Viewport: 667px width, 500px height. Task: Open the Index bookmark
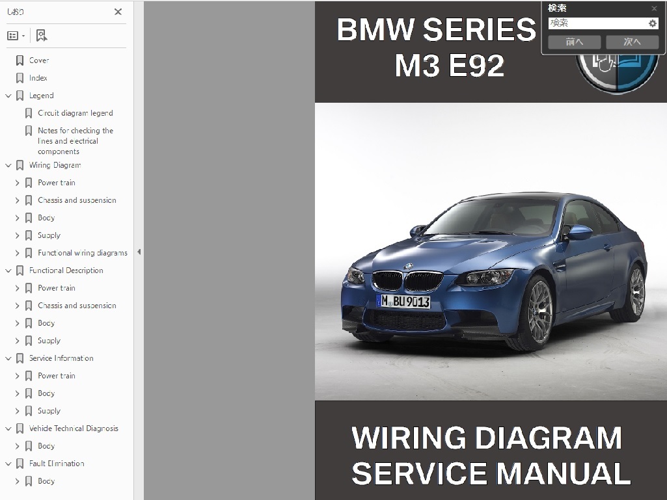(38, 78)
